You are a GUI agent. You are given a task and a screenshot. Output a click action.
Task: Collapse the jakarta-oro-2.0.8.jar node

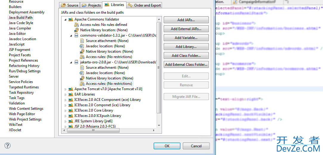click(71, 62)
